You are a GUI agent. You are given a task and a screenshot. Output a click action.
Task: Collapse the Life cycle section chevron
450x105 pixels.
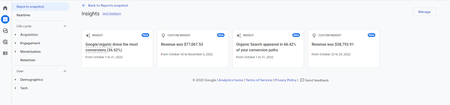pos(65,26)
